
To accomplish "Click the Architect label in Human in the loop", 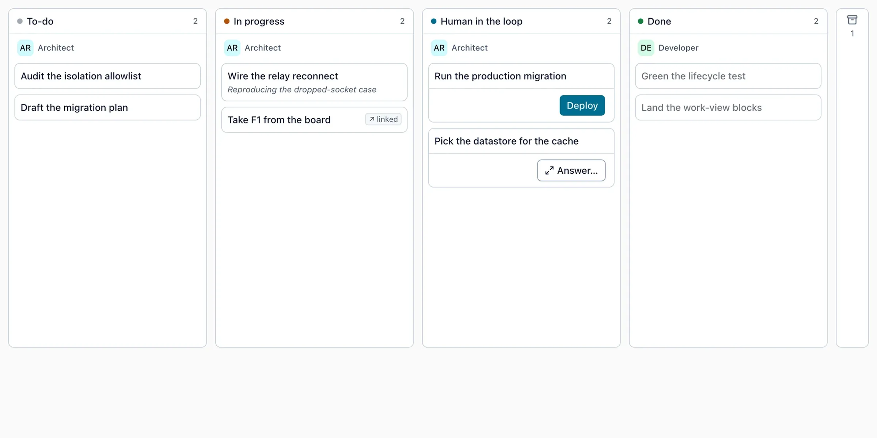I will tap(470, 48).
